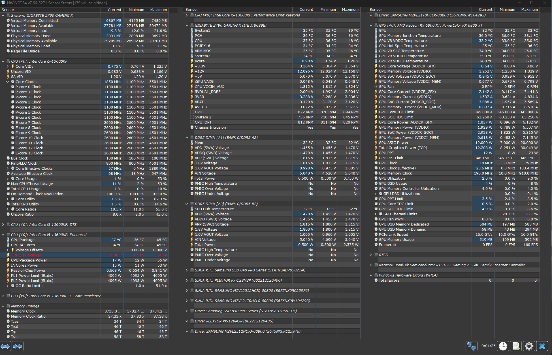552x355 pixels.
Task: Click the left panel Maximum column header
Action: (x=158, y=10)
